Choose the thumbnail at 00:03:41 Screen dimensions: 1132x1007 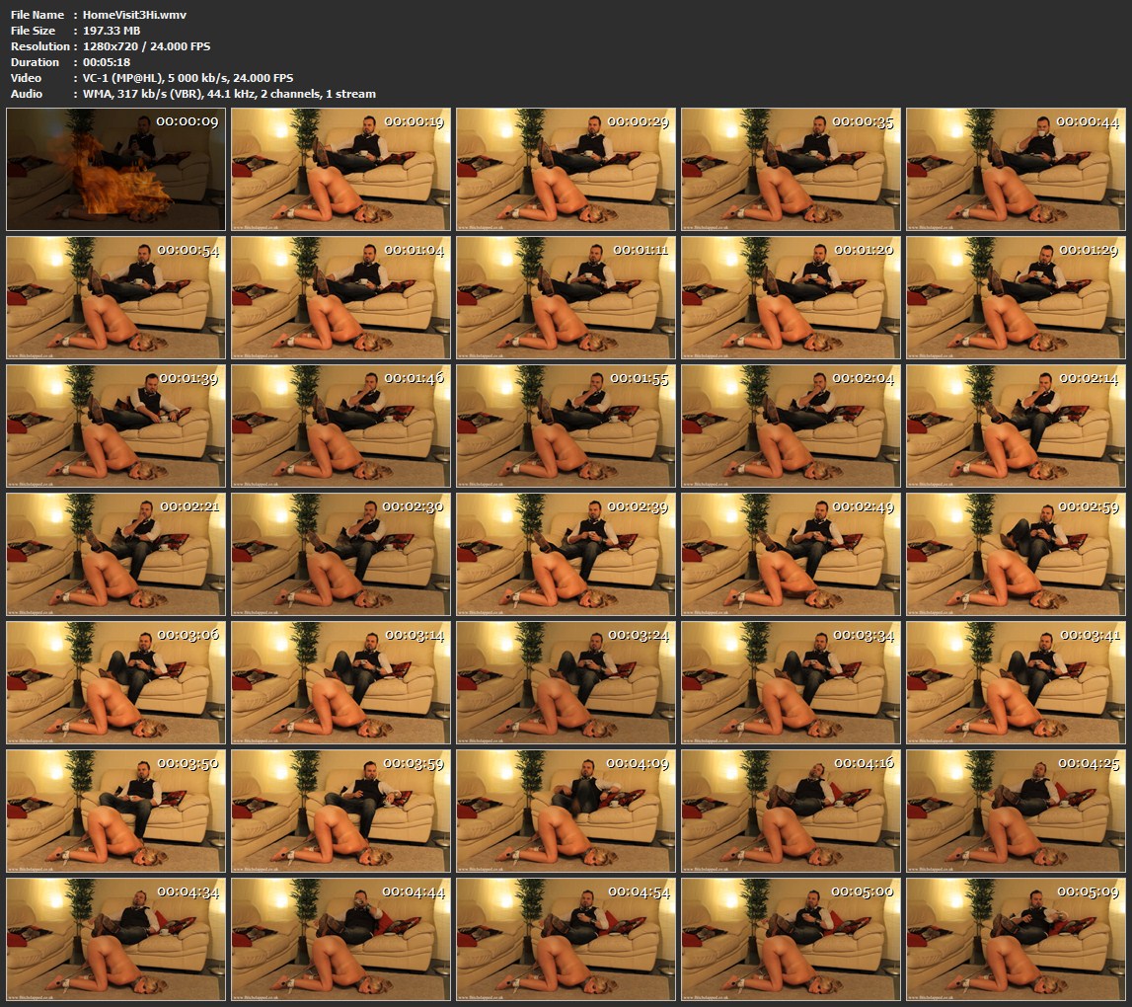[x=1016, y=682]
